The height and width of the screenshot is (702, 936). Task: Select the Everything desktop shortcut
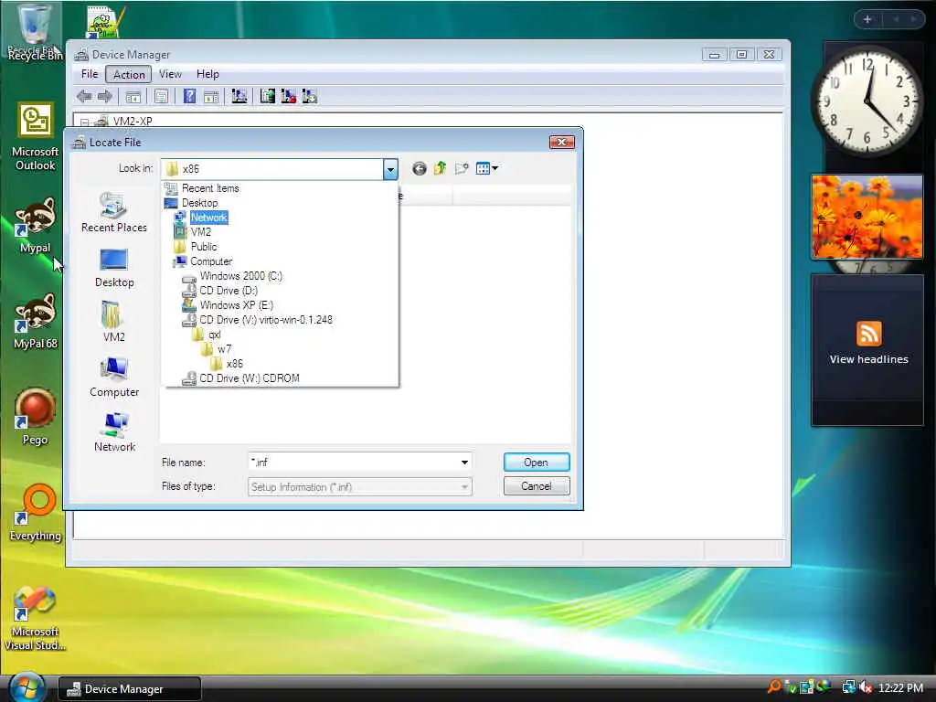pos(36,512)
